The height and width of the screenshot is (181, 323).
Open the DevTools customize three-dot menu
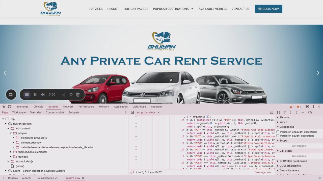click(x=314, y=107)
